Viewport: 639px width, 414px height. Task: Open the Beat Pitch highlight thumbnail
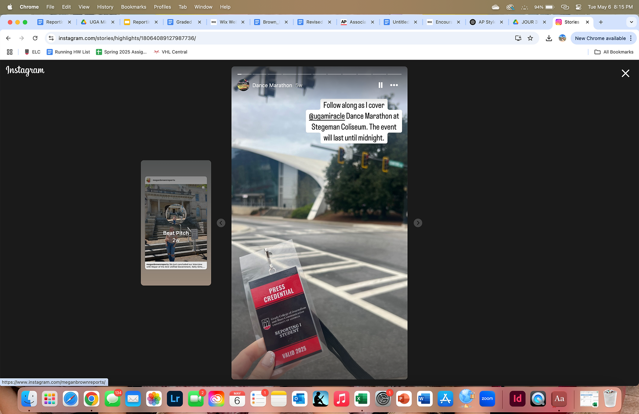[x=176, y=223]
